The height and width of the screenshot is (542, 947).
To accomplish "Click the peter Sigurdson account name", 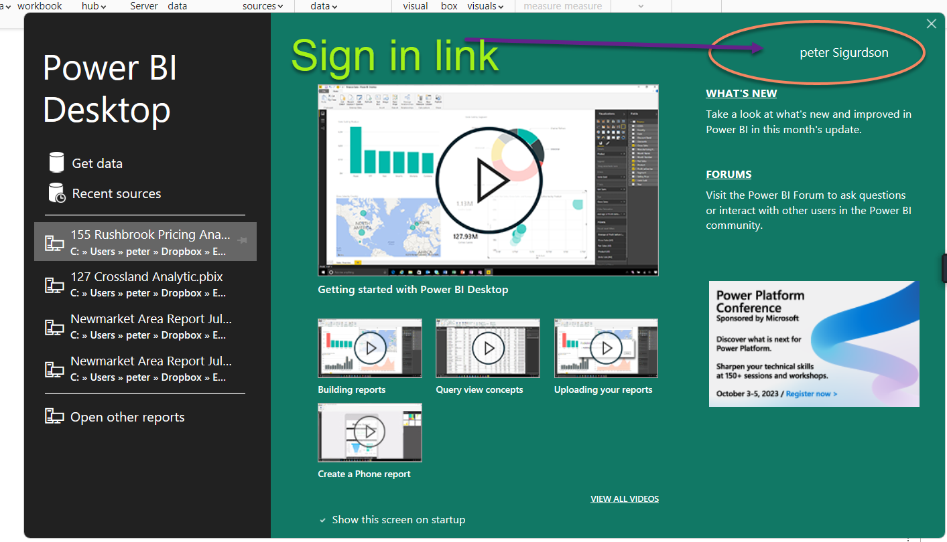I will point(844,53).
